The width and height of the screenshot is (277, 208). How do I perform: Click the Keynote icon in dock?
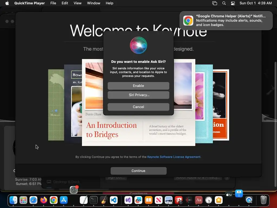[x=239, y=193]
